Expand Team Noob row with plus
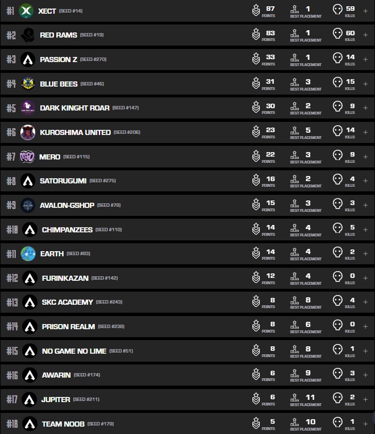This screenshot has width=375, height=434. tap(365, 424)
